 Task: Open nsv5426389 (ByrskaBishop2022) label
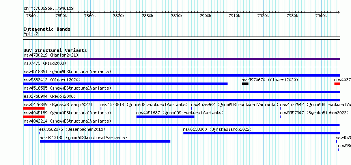[58, 104]
